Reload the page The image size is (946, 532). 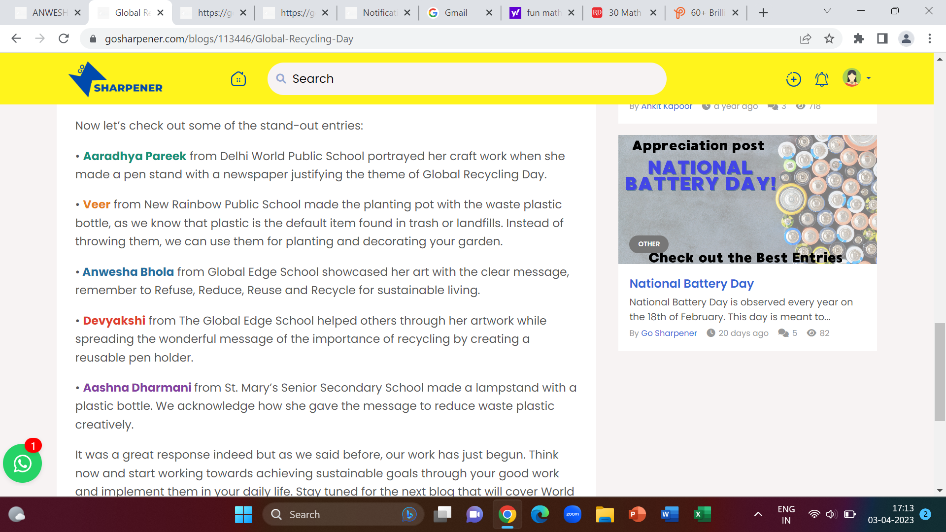64,38
